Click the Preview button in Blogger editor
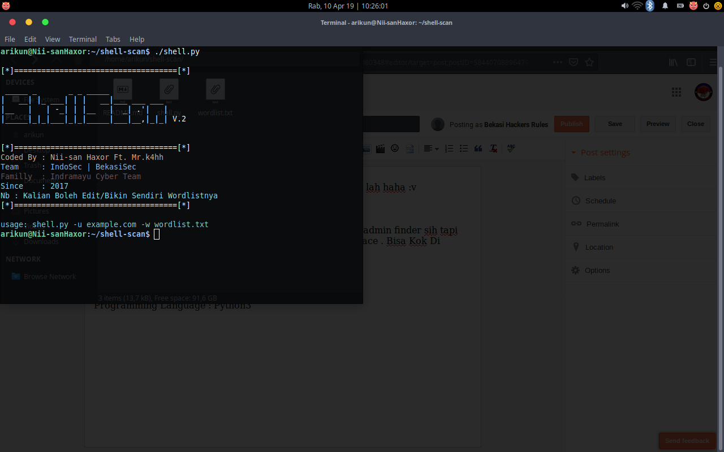 point(658,124)
